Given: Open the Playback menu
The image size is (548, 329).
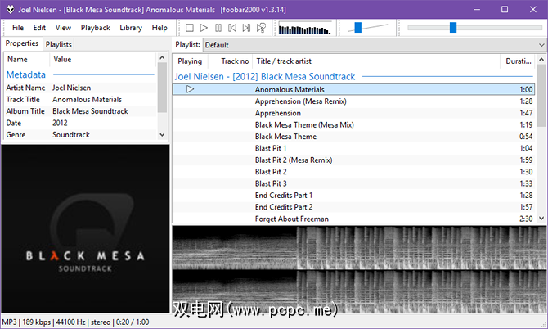Looking at the screenshot, I should click(x=95, y=28).
